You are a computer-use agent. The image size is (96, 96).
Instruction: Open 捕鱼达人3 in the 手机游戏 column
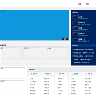[88, 85]
